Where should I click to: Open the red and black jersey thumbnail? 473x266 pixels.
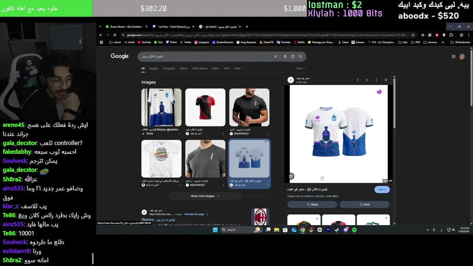click(205, 108)
